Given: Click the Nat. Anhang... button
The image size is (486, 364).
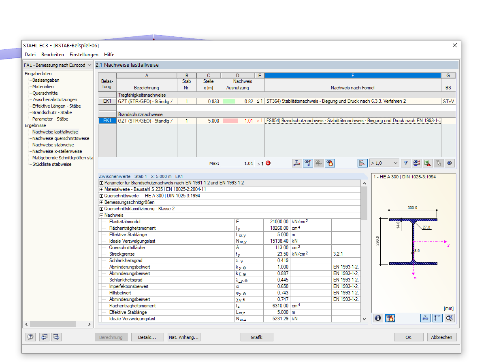Looking at the screenshot, I should click(x=184, y=337).
